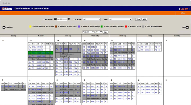Click the Cast Date input field
Image resolution: width=191 pixels, height=105 pixels.
[62, 19]
